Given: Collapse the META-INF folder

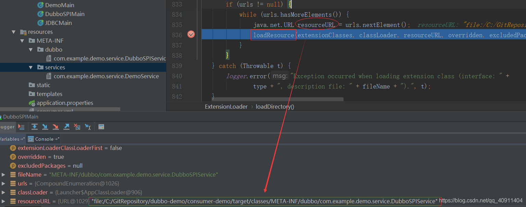Looking at the screenshot, I should 22,41.
